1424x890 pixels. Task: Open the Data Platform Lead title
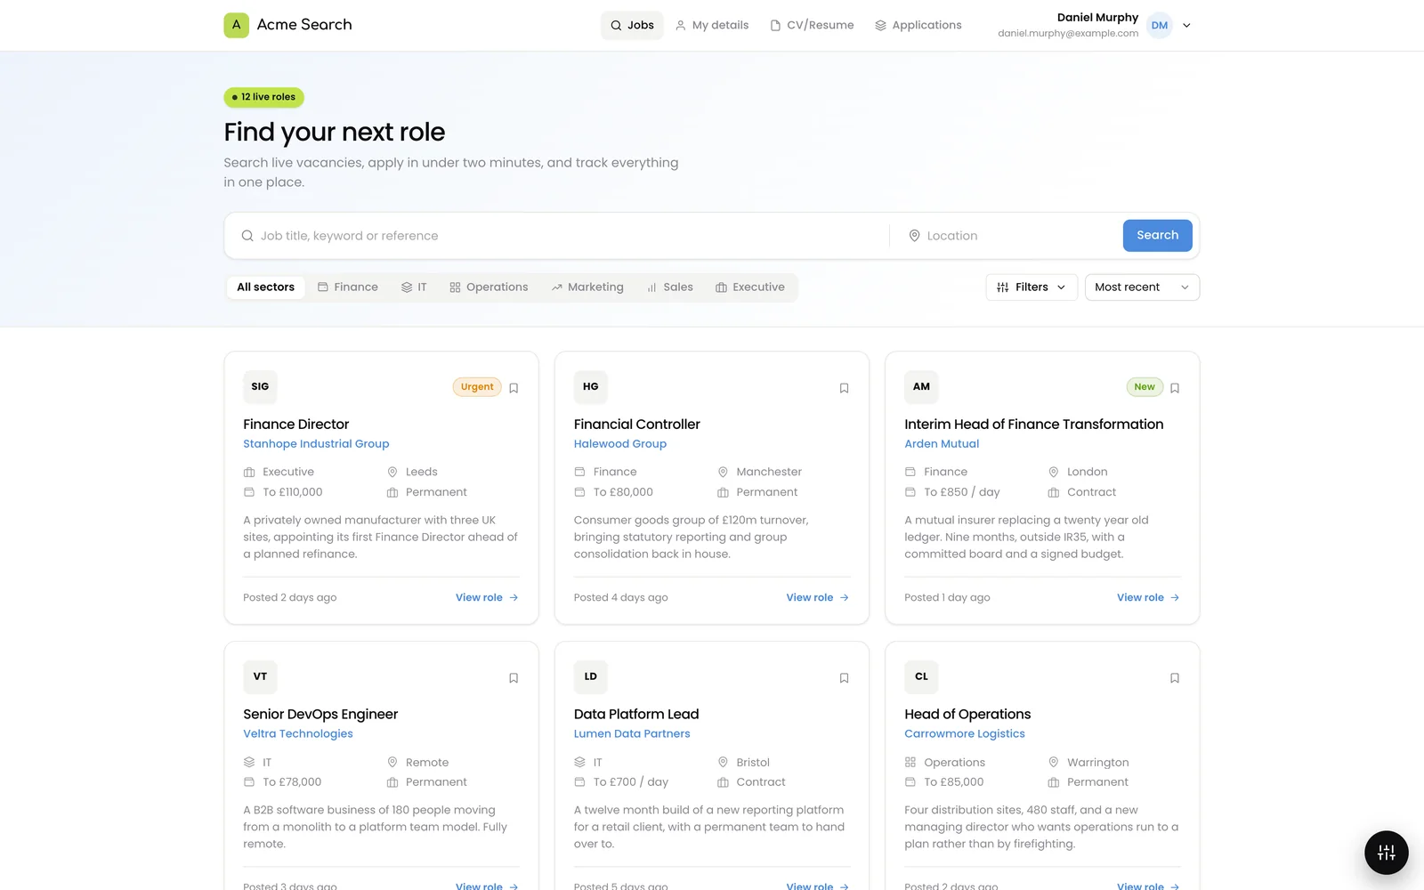pyautogui.click(x=636, y=715)
